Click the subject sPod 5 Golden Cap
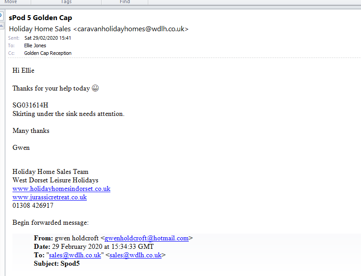This screenshot has width=361, height=276. tap(41, 18)
